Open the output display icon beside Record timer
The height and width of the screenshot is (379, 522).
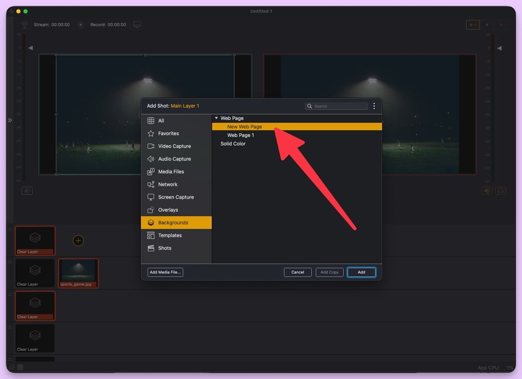(137, 25)
